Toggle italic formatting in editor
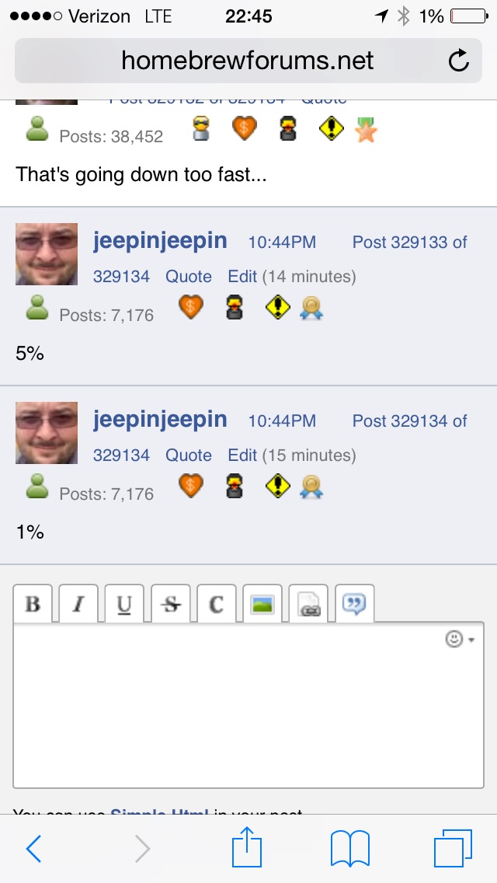 point(78,604)
